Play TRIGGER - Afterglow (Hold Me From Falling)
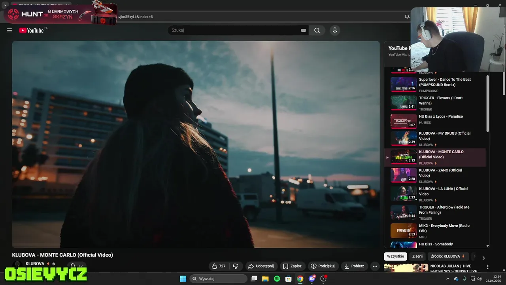 (435, 213)
